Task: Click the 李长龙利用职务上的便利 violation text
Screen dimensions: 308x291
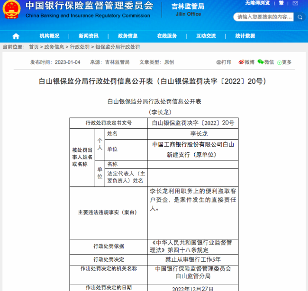Action: pos(193,200)
